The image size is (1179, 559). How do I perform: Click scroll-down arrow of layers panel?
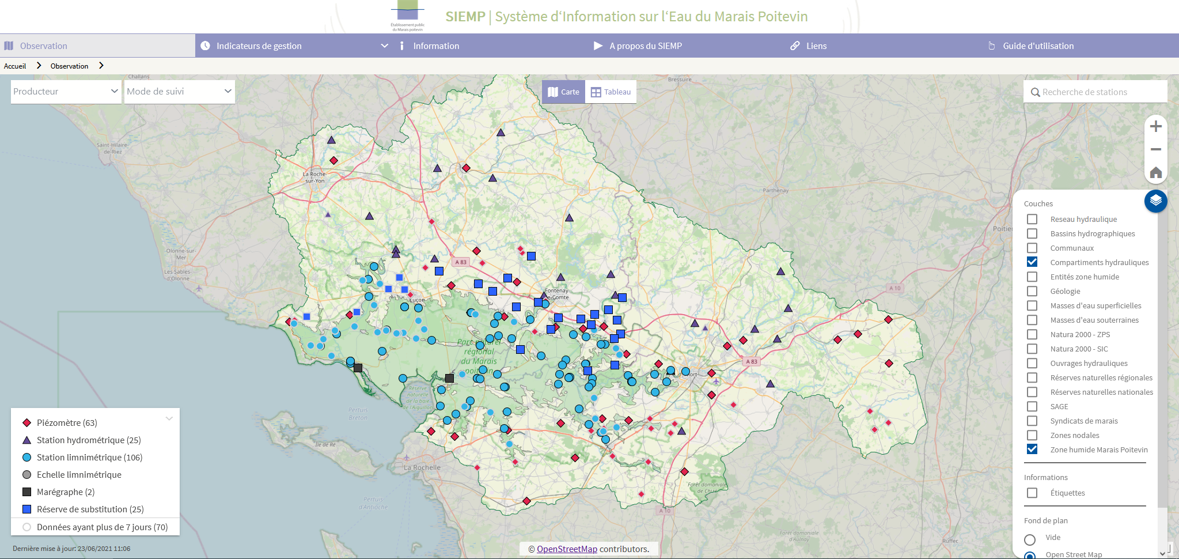point(1162,554)
